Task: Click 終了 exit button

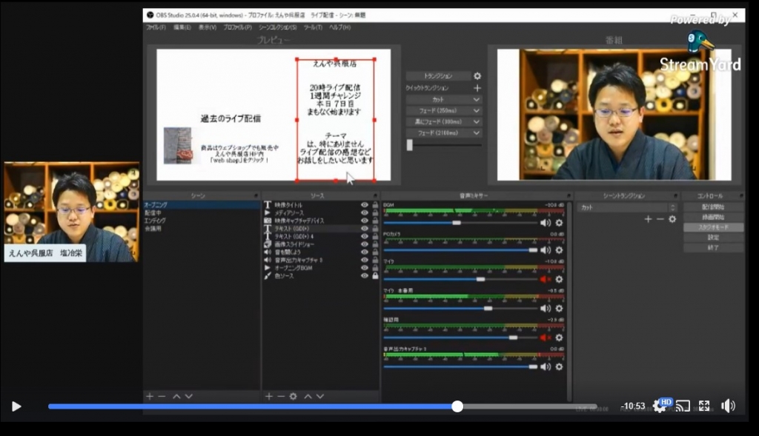Action: click(713, 247)
